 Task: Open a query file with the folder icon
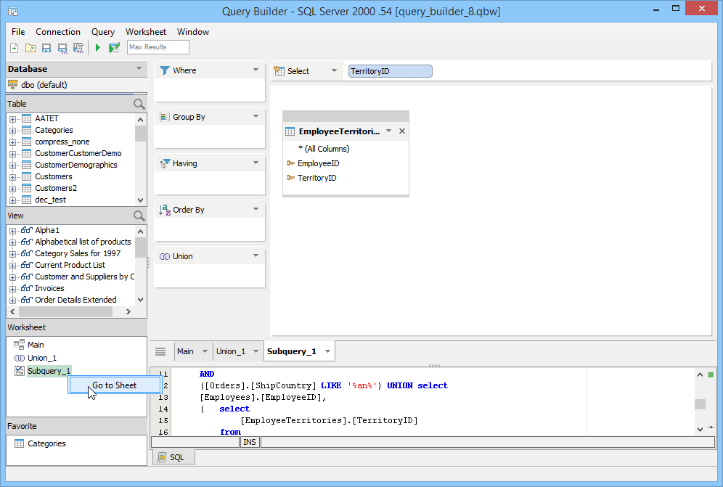coord(30,47)
